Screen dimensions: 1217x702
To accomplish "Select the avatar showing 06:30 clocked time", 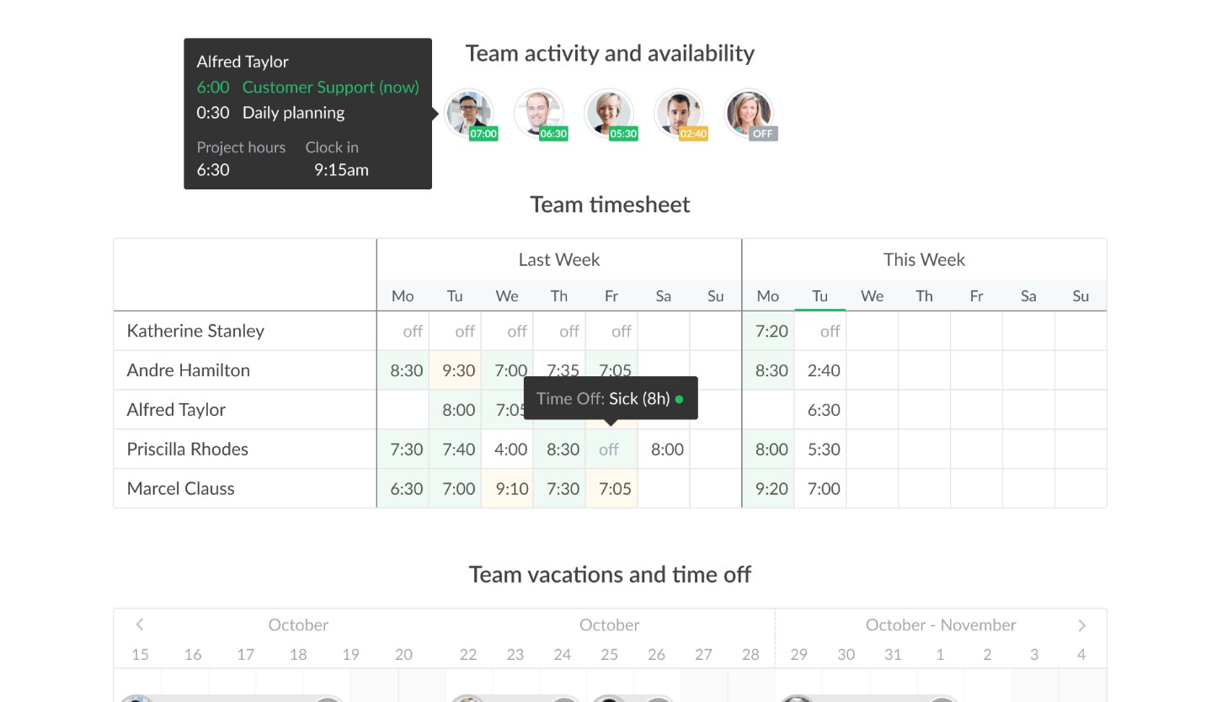I will tap(539, 112).
